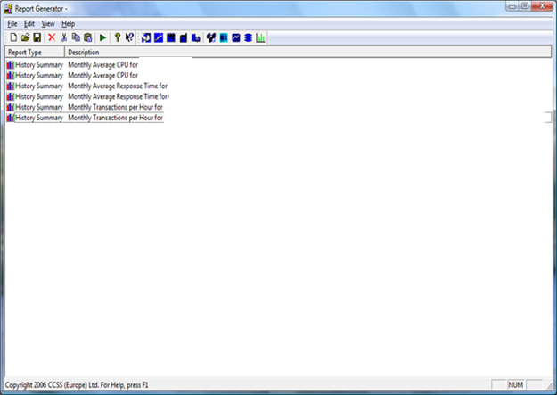
Task: Open the Help menu
Action: pos(69,23)
